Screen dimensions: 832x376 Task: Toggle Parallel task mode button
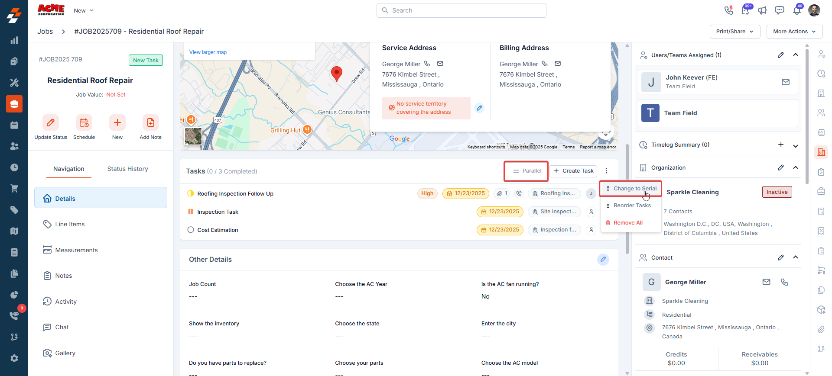(526, 171)
